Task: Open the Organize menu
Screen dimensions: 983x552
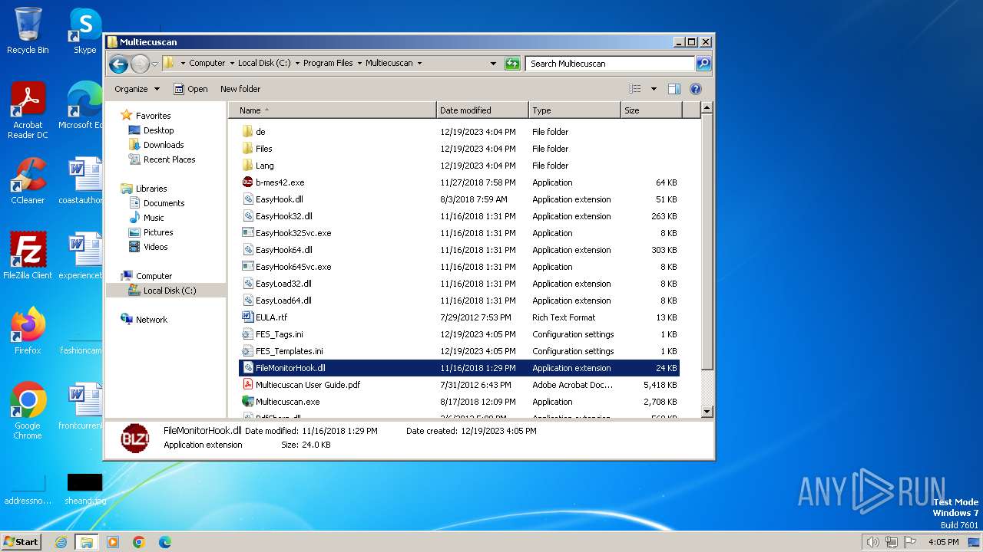Action: pyautogui.click(x=137, y=89)
